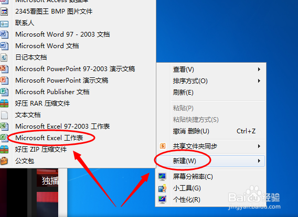Create new 2345看图王 BMP 图片文件

coord(54,12)
